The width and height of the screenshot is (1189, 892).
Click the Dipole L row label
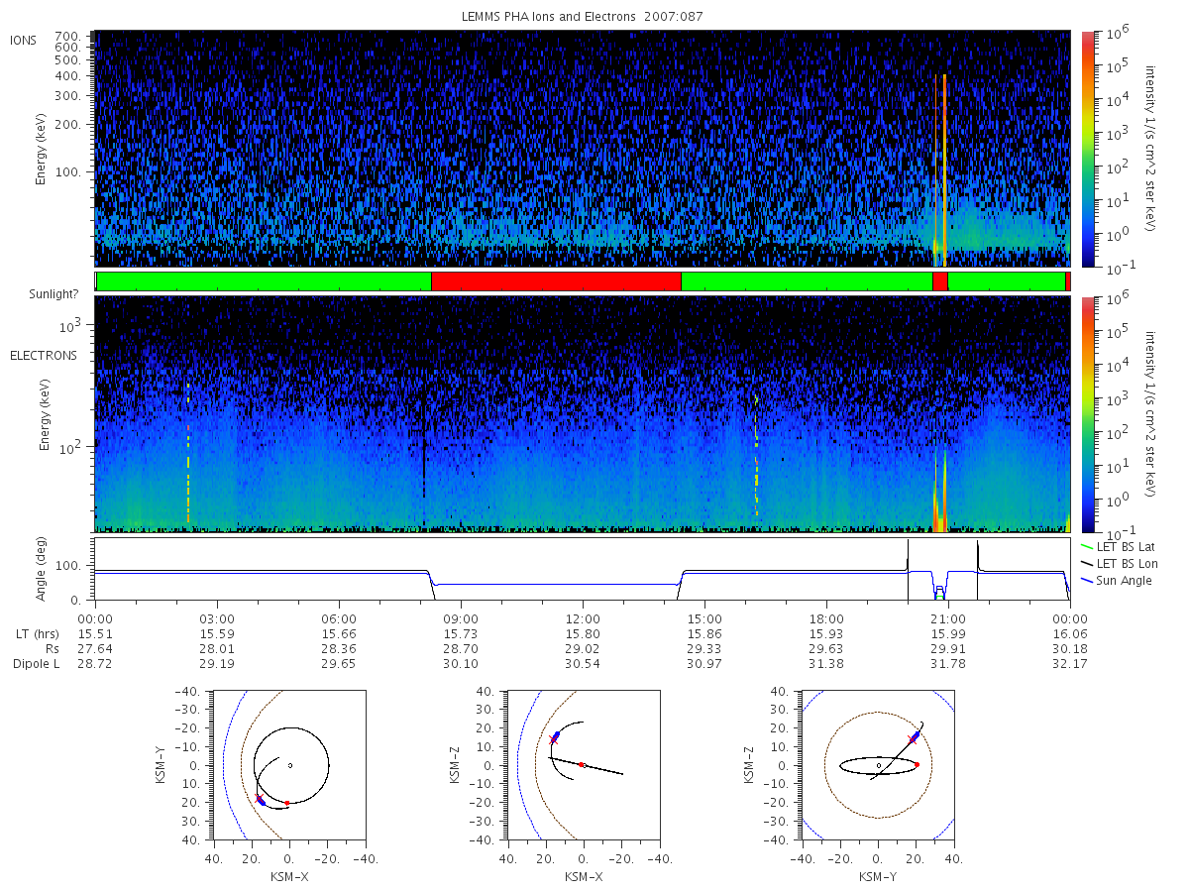click(x=37, y=664)
